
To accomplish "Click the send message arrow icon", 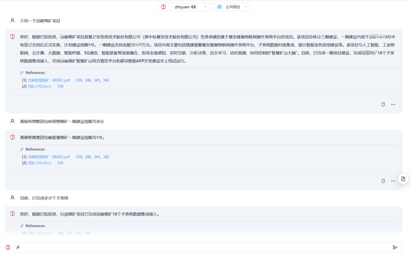I will pos(395,248).
